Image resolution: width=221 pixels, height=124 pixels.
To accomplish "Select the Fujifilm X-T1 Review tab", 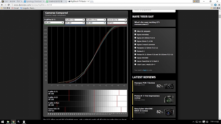I will [x=78, y=2].
